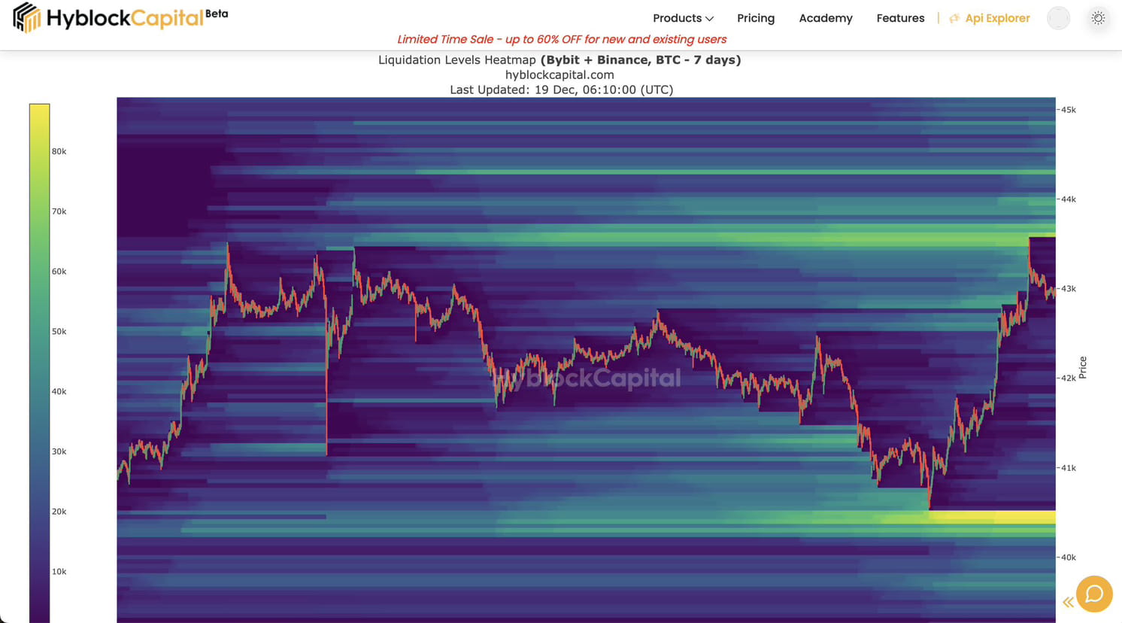1122x623 pixels.
Task: Click the bright yellow liquidation band near 40.4k
Action: pyautogui.click(x=993, y=517)
